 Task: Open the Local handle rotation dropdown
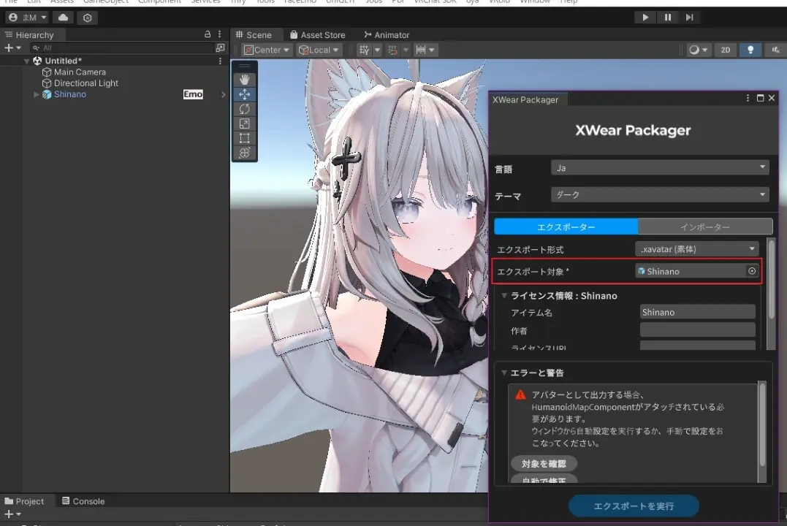coord(319,50)
